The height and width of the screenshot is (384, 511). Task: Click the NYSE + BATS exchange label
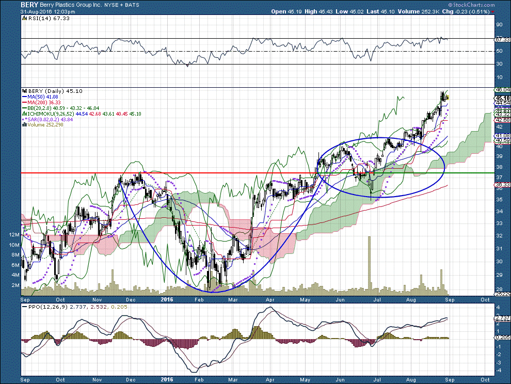[x=122, y=5]
